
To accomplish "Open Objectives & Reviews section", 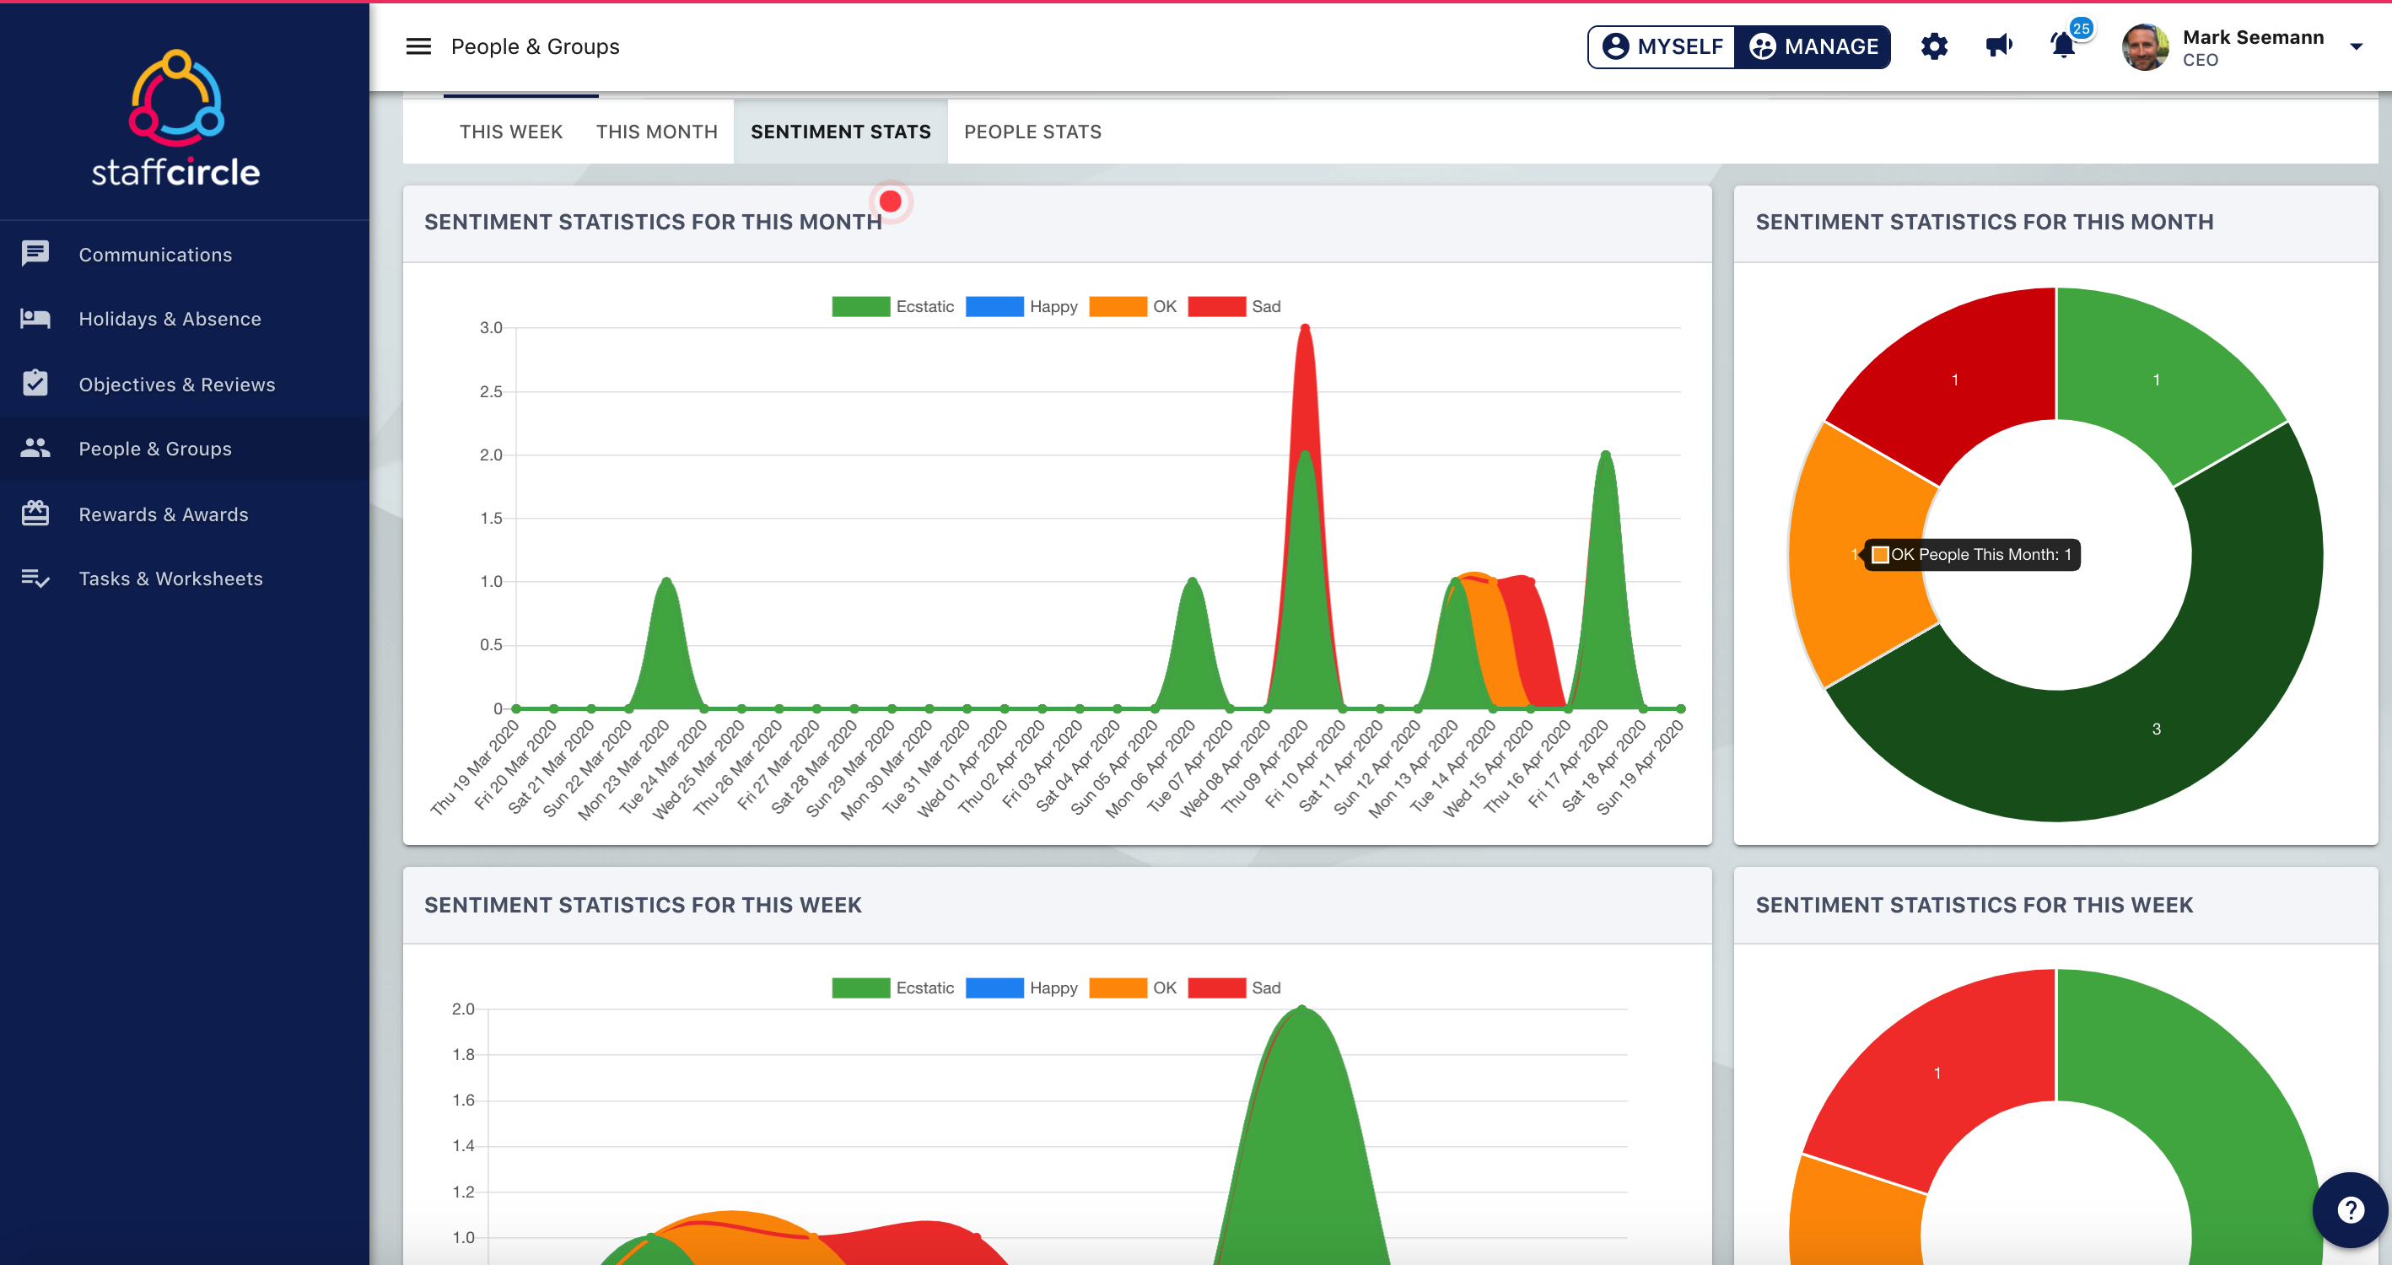I will [184, 384].
